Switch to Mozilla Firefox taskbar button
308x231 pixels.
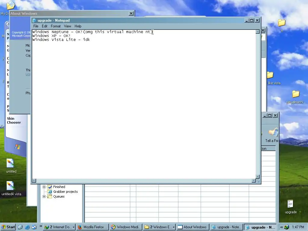click(x=93, y=227)
